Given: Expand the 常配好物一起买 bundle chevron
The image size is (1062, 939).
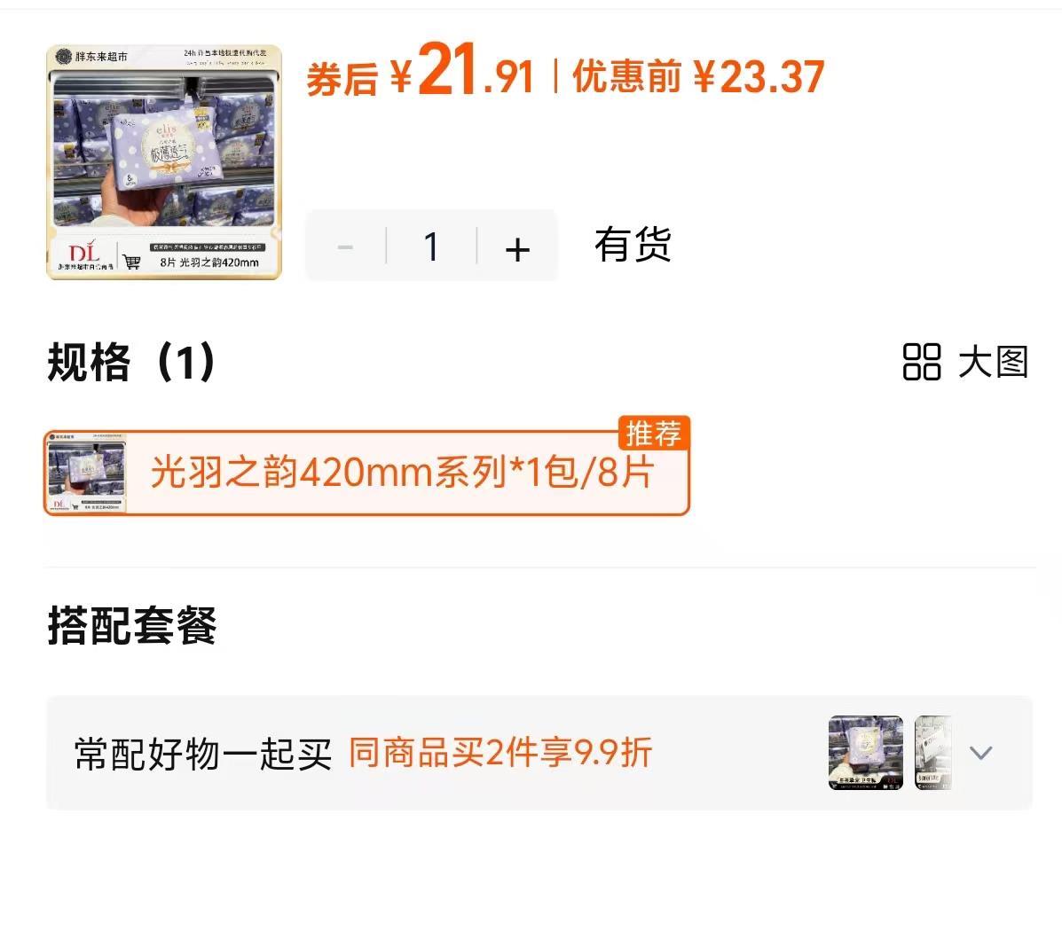Looking at the screenshot, I should pyautogui.click(x=980, y=752).
